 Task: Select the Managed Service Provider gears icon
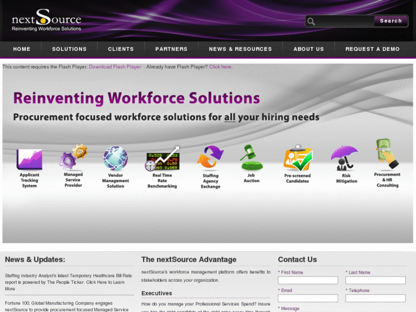click(x=73, y=157)
